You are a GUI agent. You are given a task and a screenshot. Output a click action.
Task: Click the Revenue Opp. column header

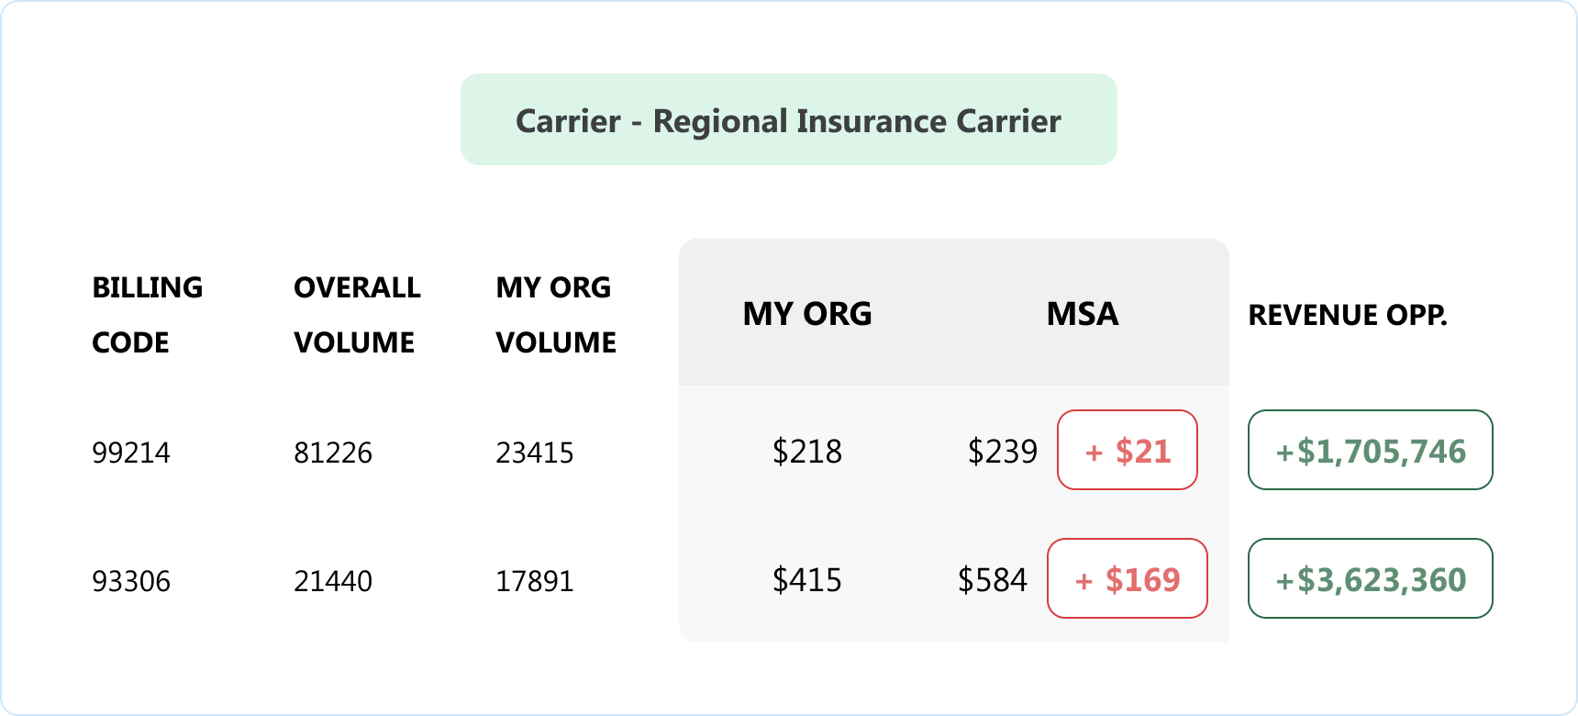[1348, 315]
